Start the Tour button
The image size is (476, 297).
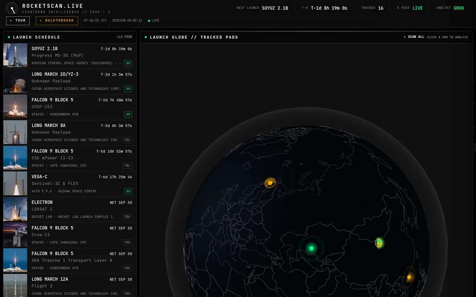tap(18, 21)
